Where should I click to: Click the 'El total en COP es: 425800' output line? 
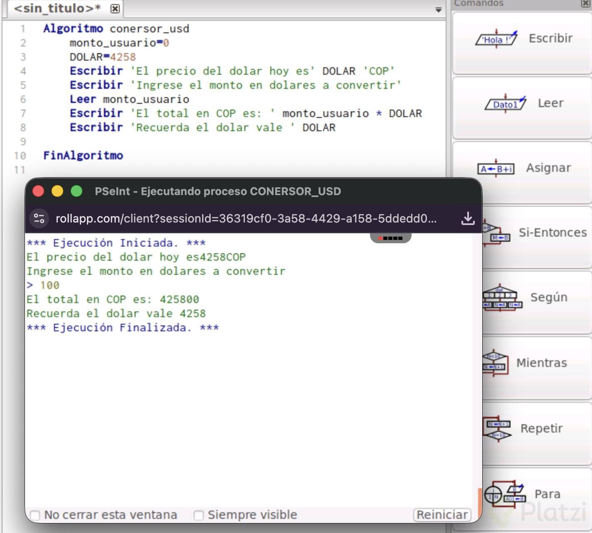pos(113,299)
